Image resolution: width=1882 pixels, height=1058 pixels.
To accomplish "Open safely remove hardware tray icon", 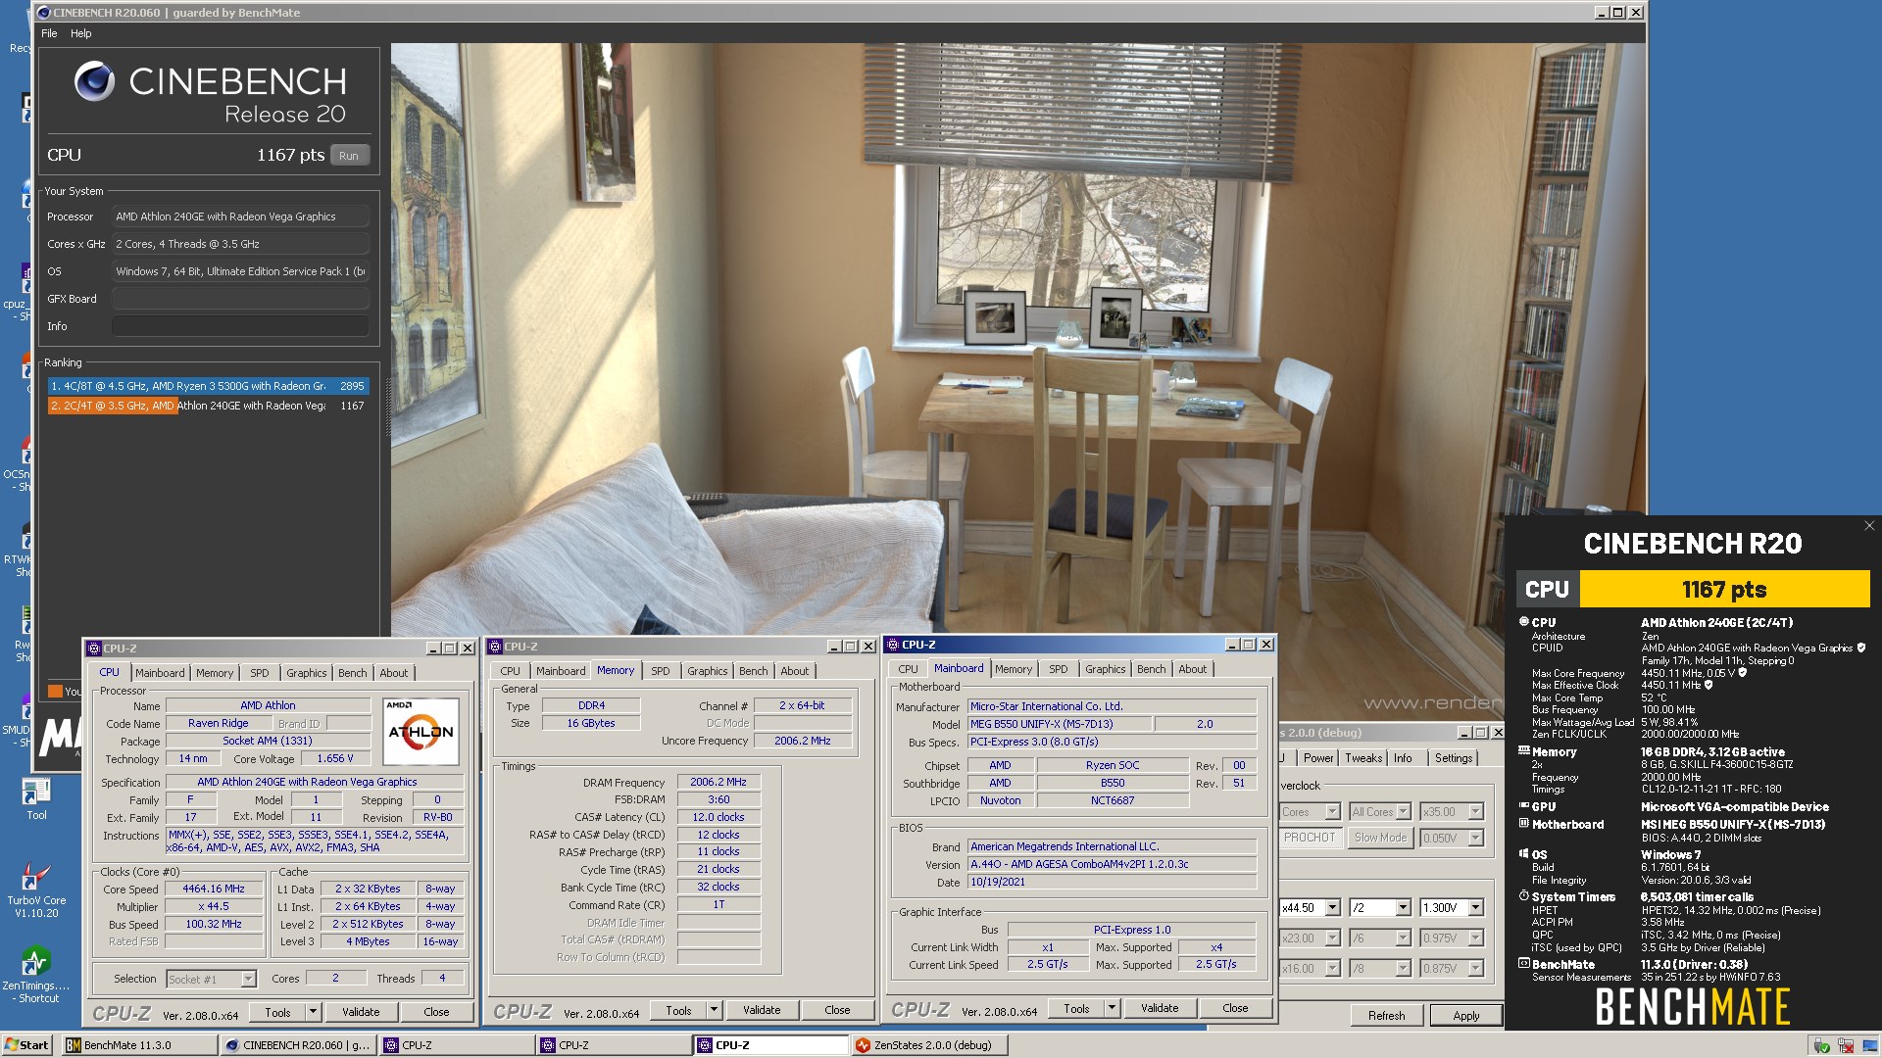I will pyautogui.click(x=1821, y=1046).
